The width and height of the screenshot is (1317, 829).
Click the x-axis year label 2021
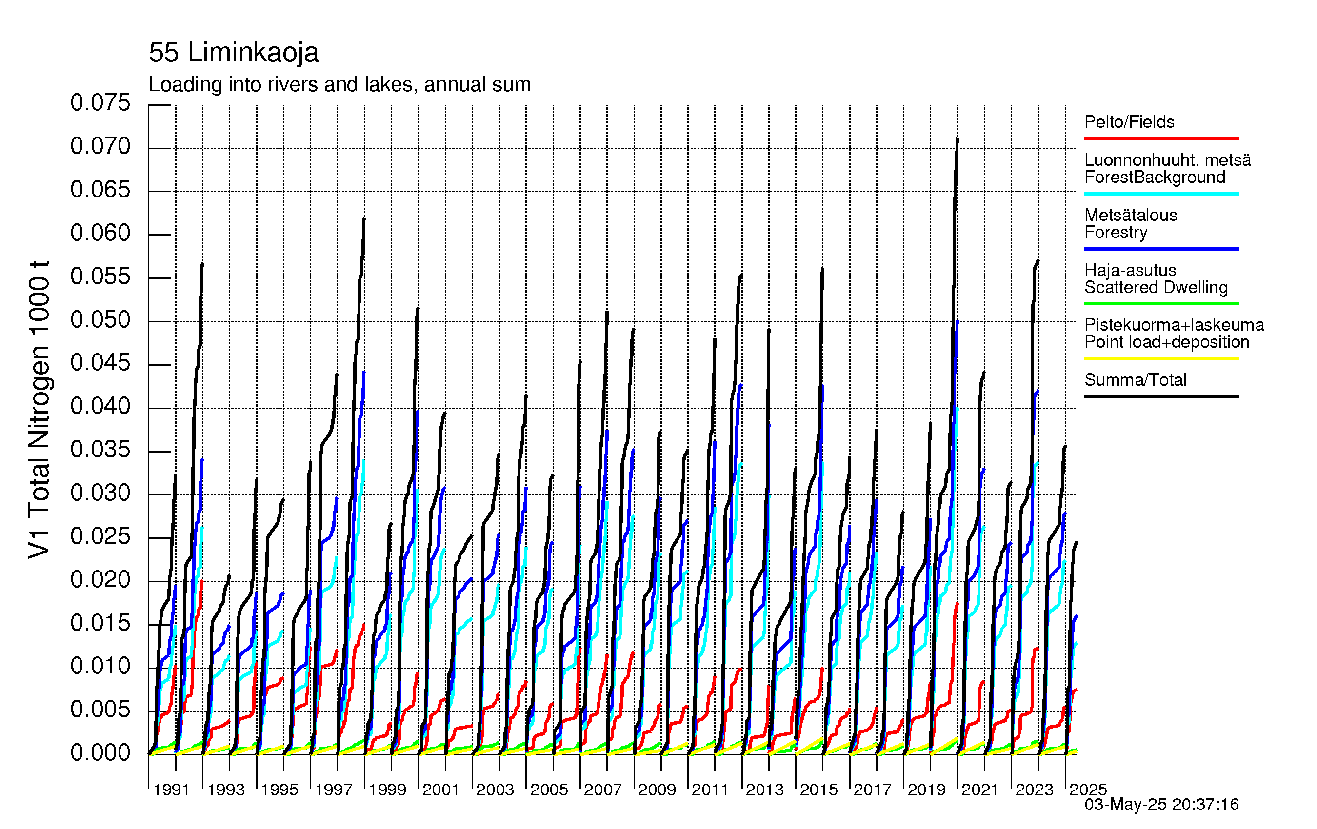pyautogui.click(x=980, y=790)
